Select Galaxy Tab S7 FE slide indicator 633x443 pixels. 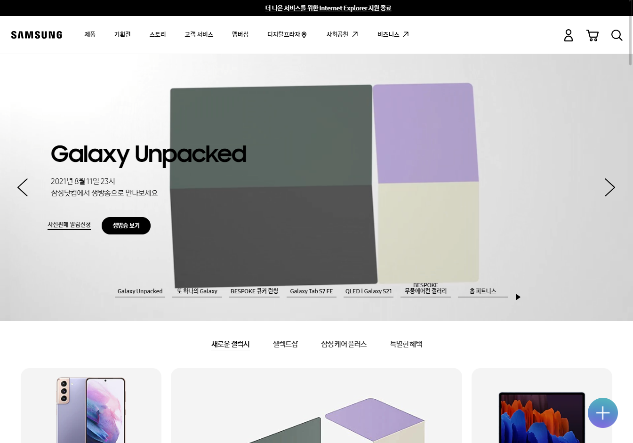coord(312,292)
